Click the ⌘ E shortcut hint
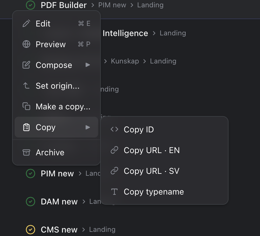260x236 pixels. coord(84,24)
